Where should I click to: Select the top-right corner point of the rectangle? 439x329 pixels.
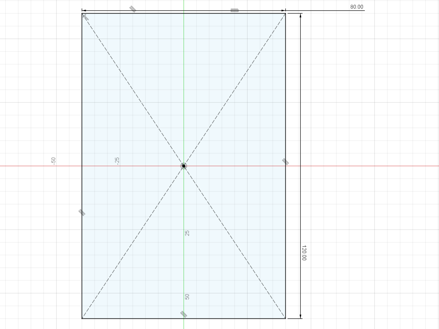(x=285, y=13)
